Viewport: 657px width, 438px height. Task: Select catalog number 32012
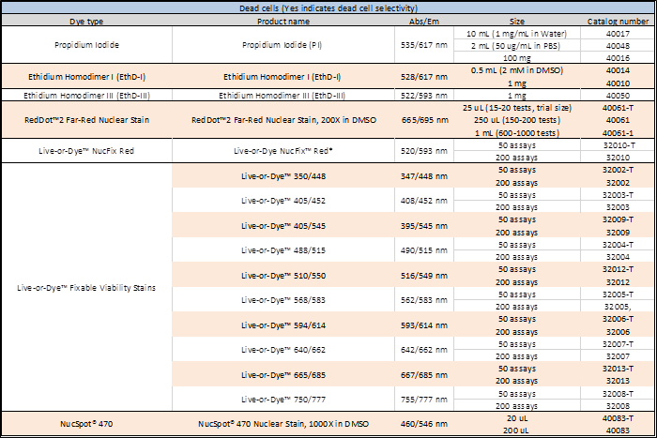618,281
